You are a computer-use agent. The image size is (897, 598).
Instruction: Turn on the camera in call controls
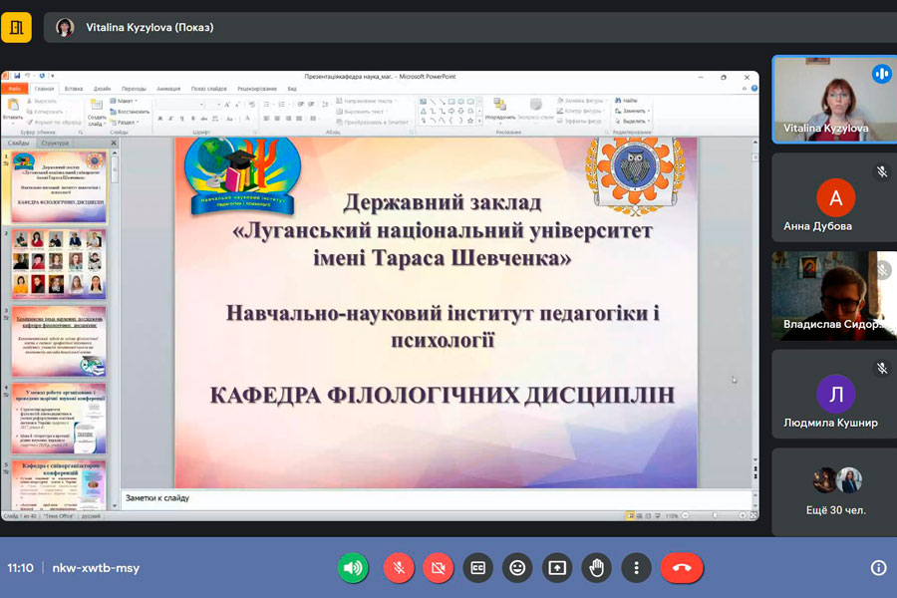(437, 567)
